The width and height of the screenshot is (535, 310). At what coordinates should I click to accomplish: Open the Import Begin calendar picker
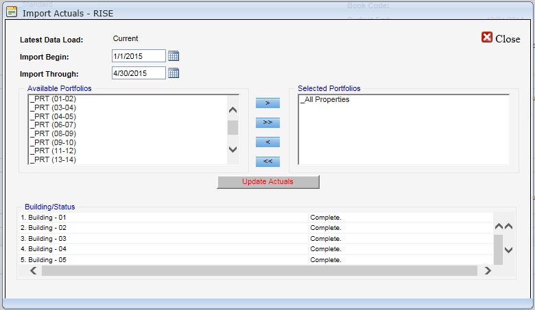click(x=174, y=56)
